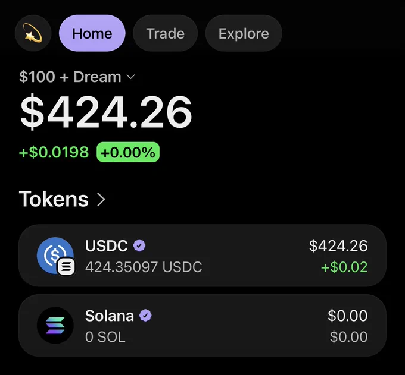Tap the 424.35097 USDC amount text

point(144,267)
